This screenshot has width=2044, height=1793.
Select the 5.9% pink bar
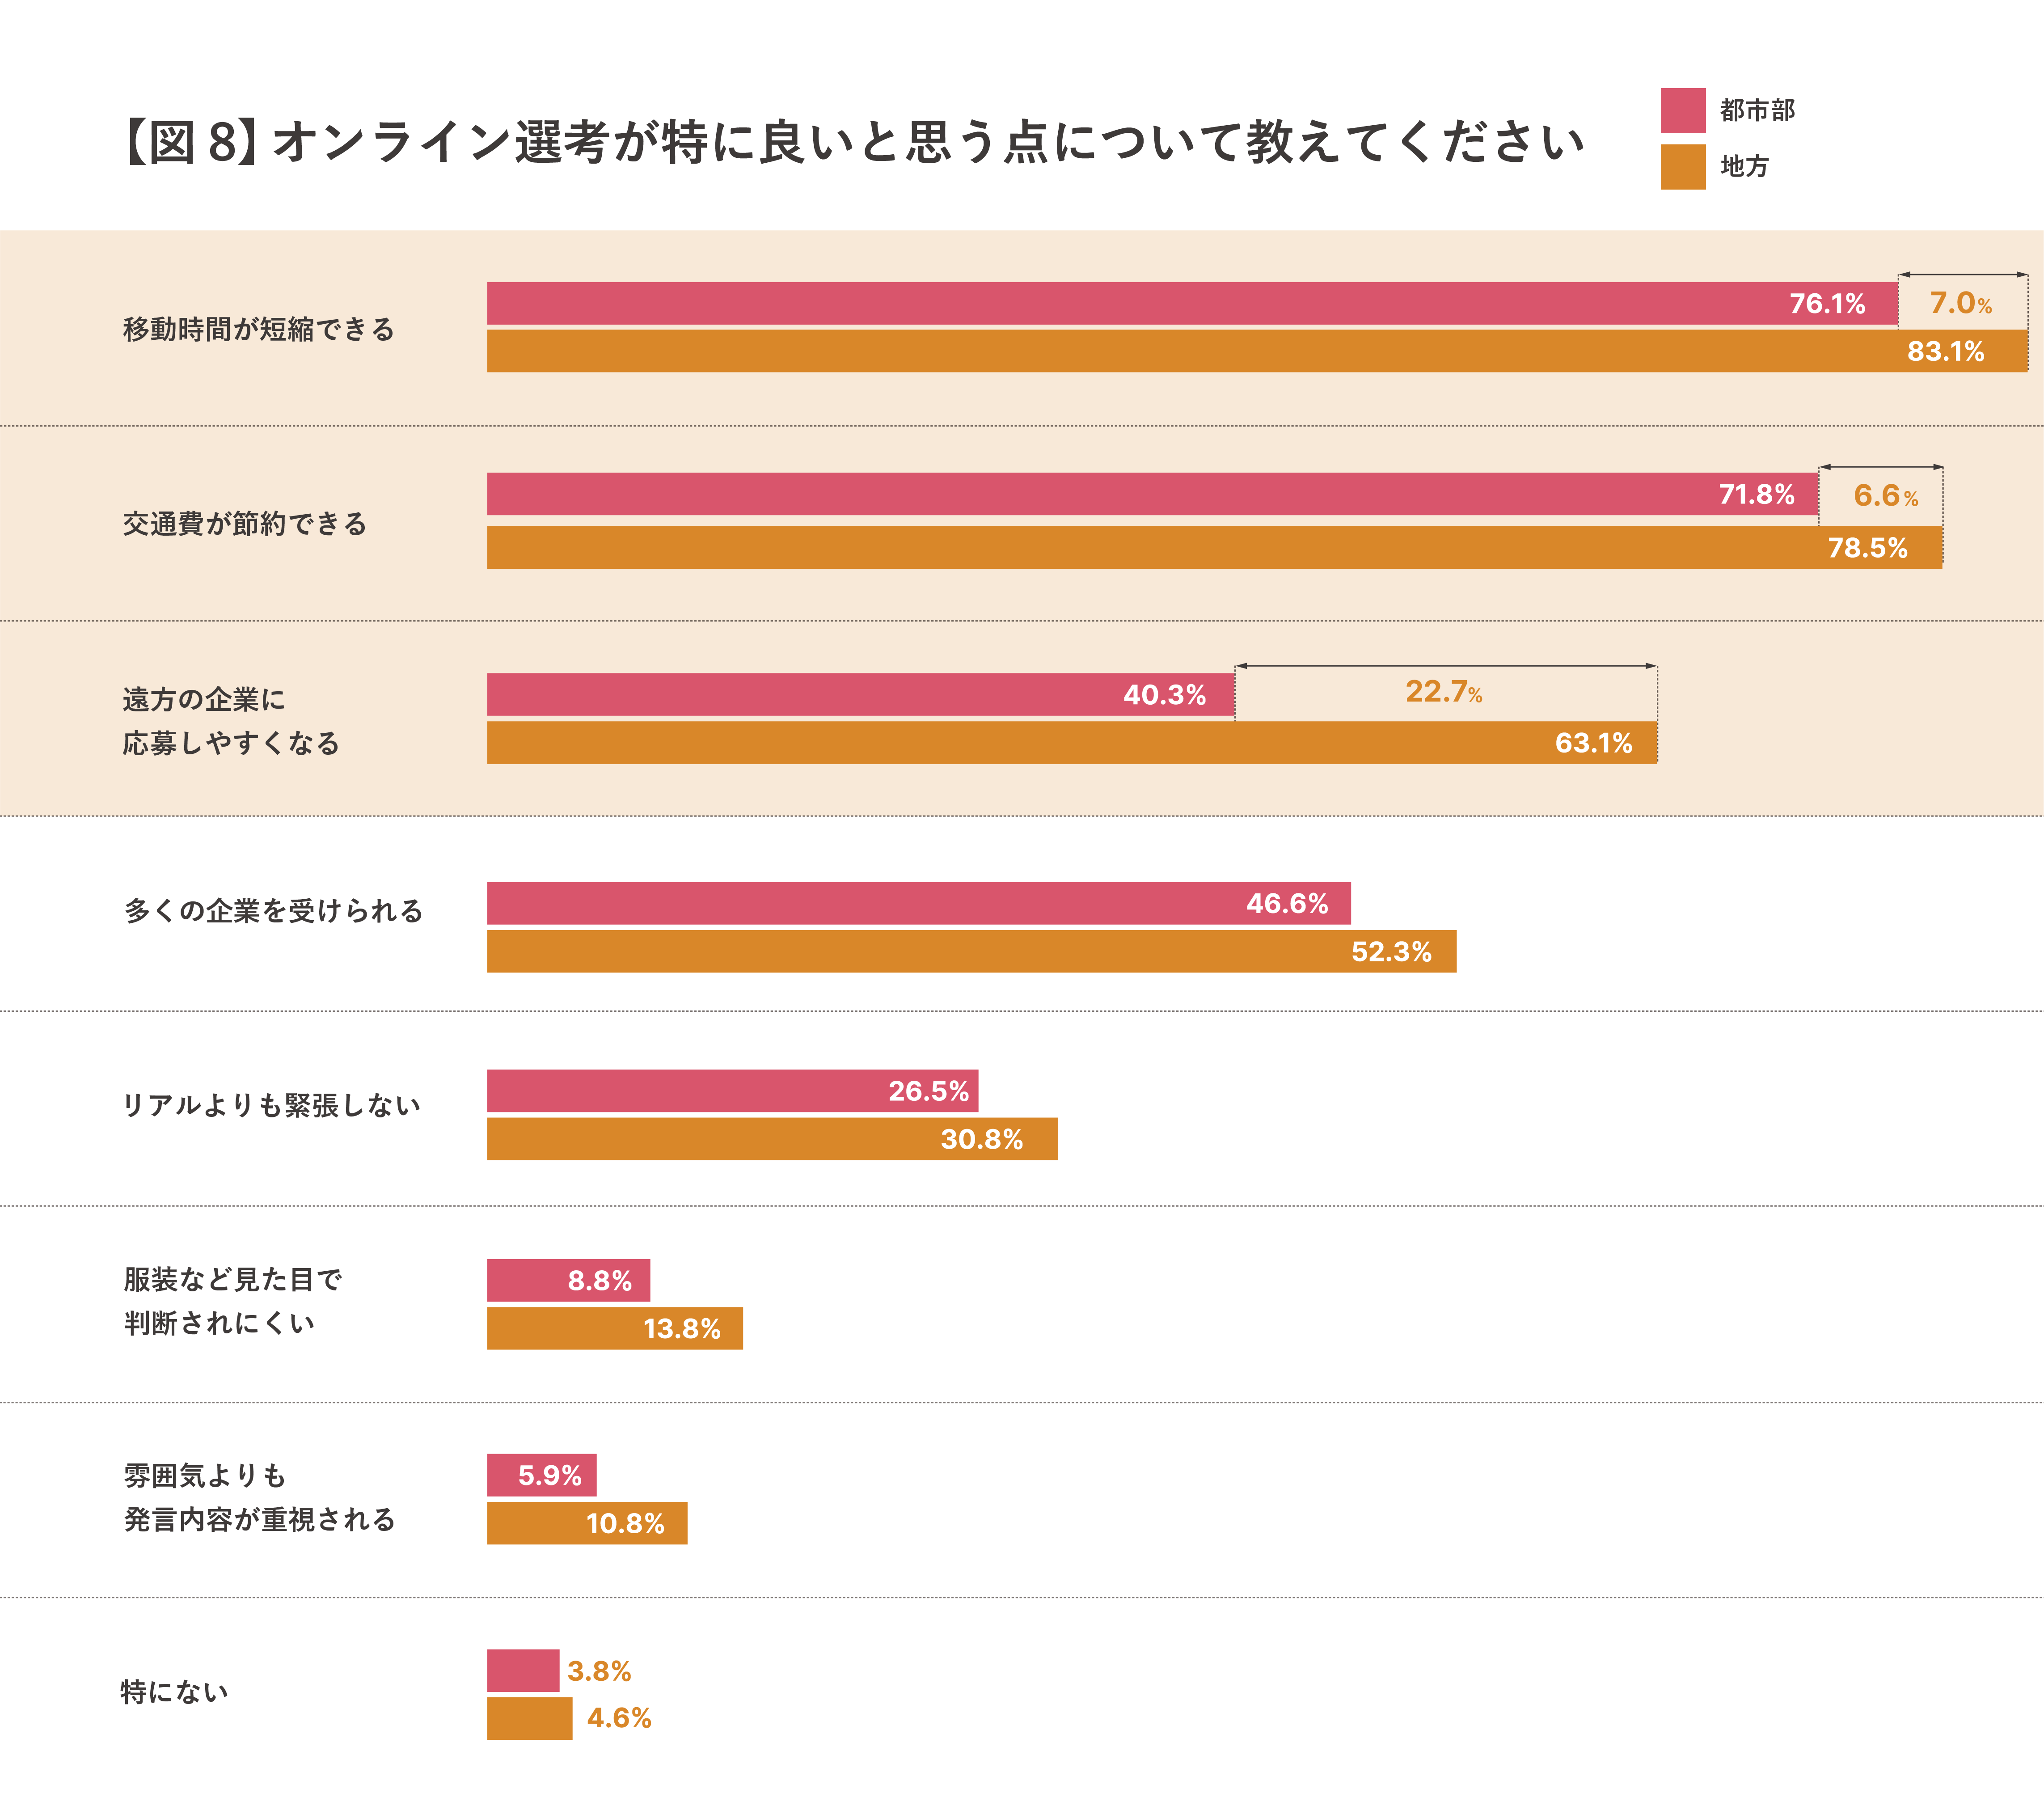(x=541, y=1475)
